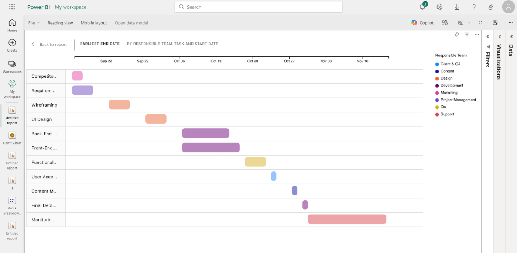Click the Search input field
Screen dimensions: 517x253
click(x=258, y=7)
